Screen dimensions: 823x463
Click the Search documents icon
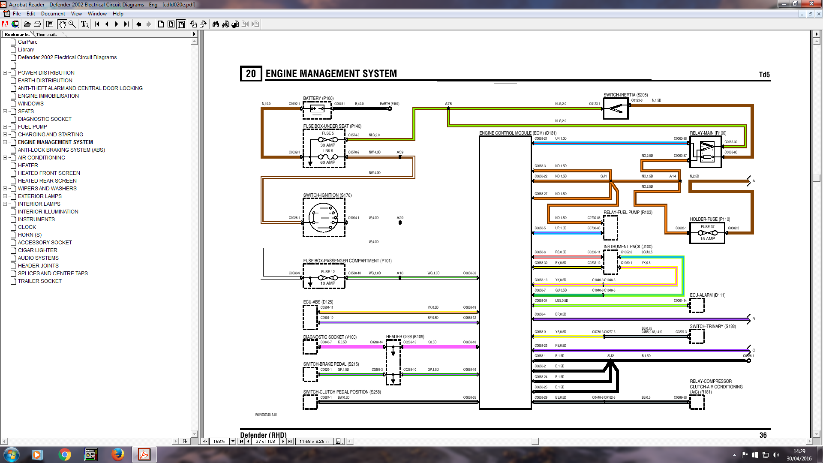click(x=225, y=24)
